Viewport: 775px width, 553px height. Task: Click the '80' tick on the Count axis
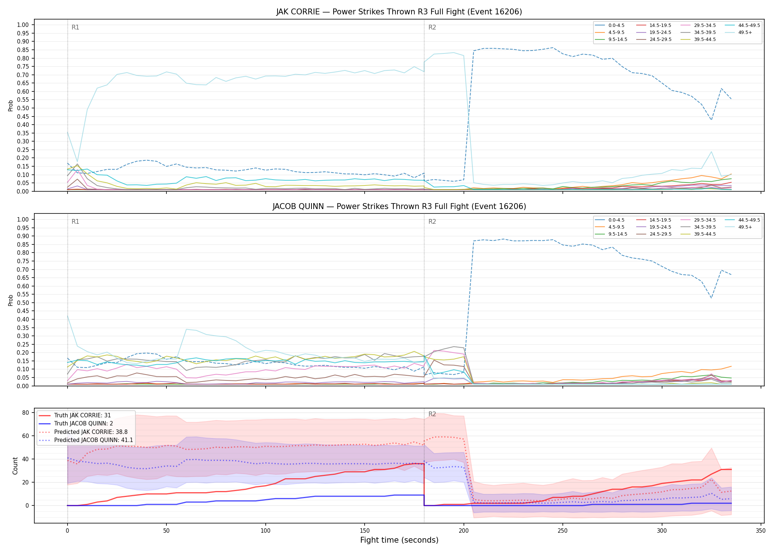25,413
